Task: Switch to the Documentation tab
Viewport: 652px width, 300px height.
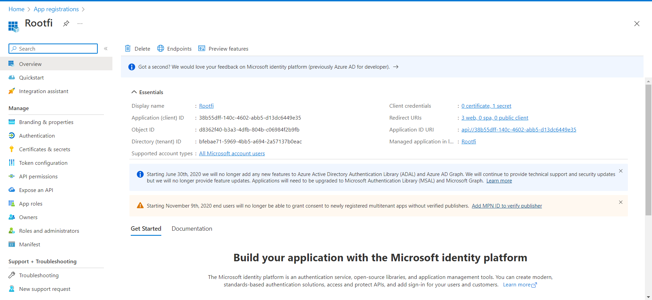Action: (192, 229)
